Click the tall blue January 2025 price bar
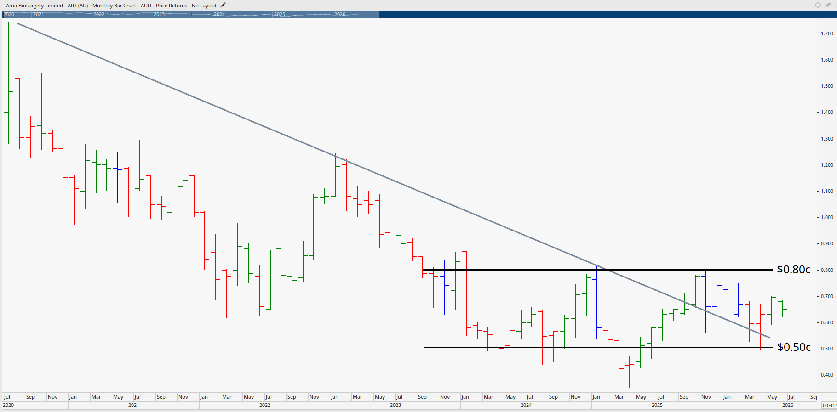The width and height of the screenshot is (837, 412). click(597, 303)
